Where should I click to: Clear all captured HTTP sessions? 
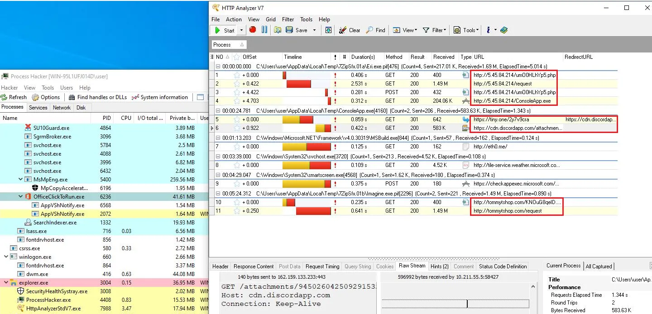point(350,30)
